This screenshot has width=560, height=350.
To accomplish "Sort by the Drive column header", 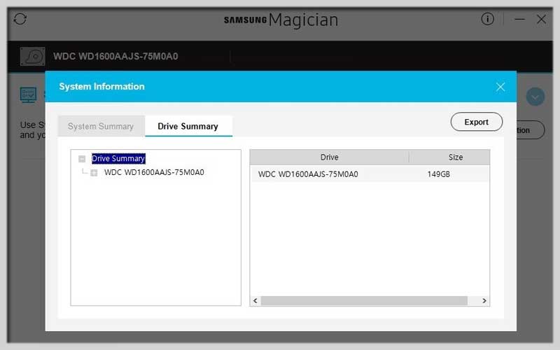I will click(329, 157).
